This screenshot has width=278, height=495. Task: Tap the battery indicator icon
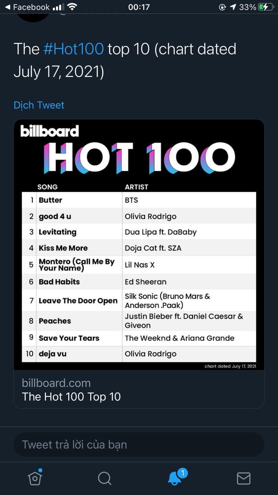point(266,7)
